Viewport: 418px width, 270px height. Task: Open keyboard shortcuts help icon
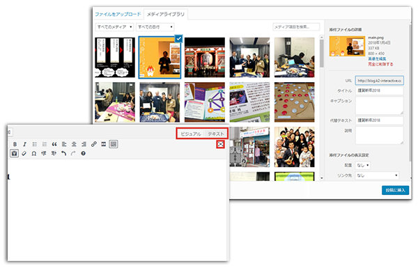click(x=83, y=153)
